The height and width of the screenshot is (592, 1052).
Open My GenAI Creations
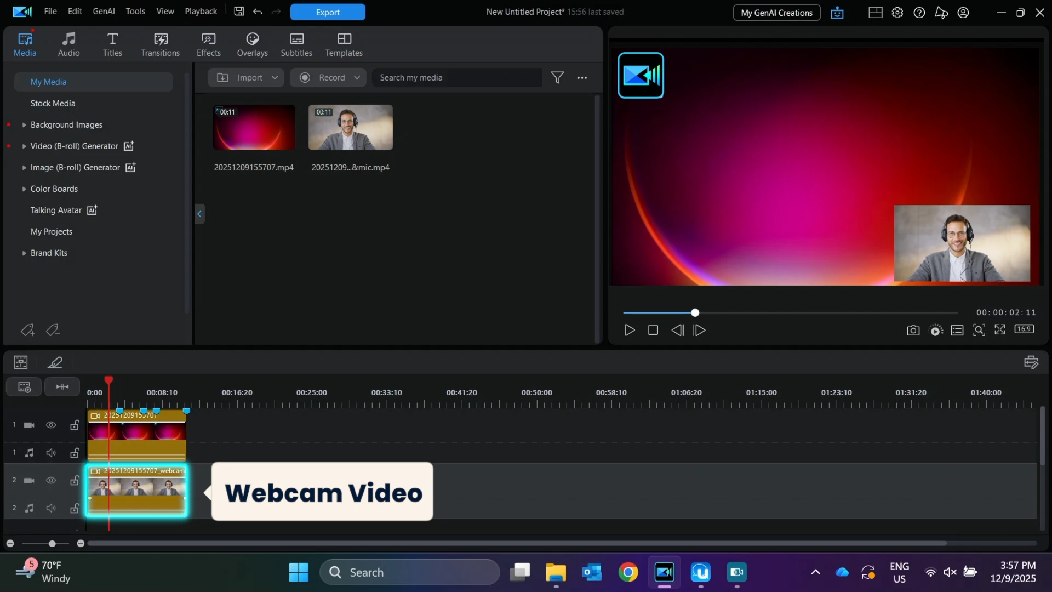tap(776, 13)
